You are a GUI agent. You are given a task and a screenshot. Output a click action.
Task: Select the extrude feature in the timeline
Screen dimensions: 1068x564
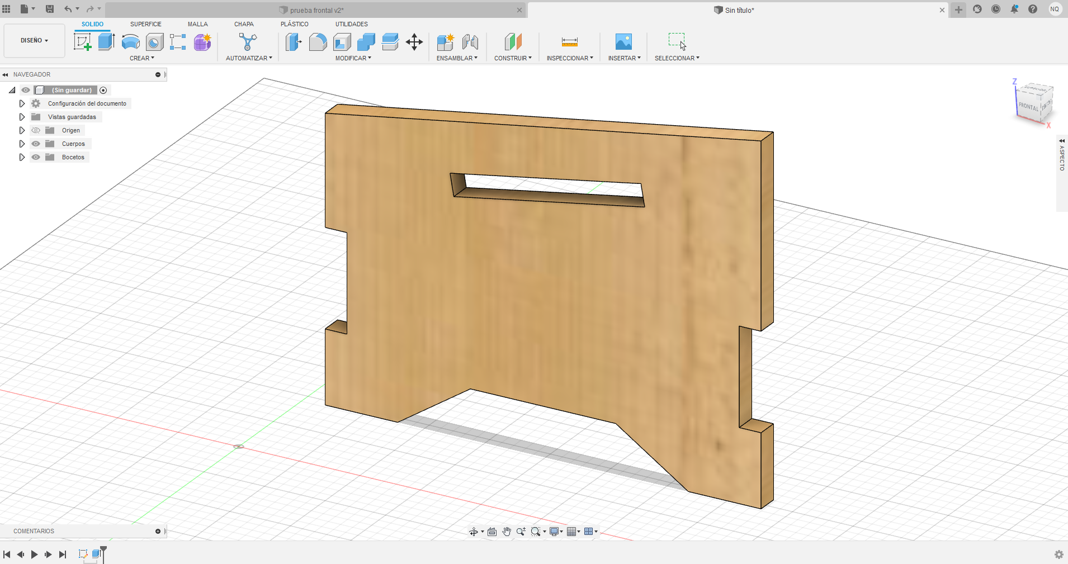[96, 554]
